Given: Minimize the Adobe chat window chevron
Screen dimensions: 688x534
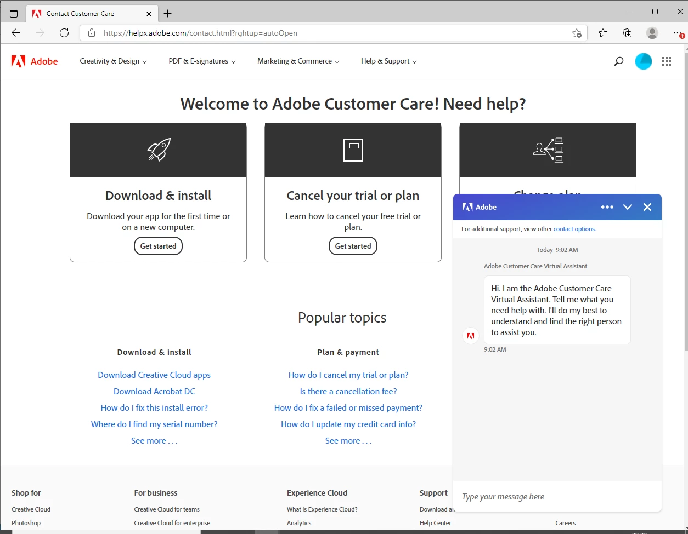Looking at the screenshot, I should point(628,207).
